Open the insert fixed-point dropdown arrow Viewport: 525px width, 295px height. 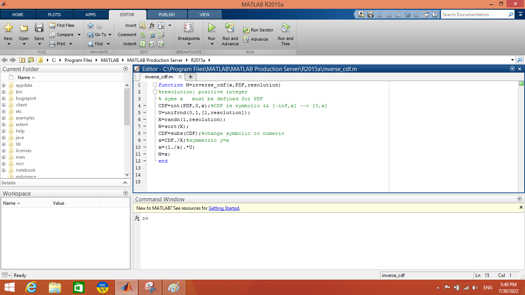(x=170, y=25)
